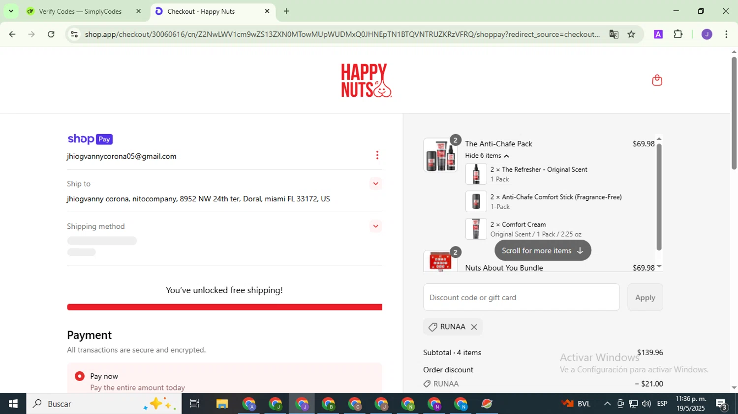Image resolution: width=738 pixels, height=414 pixels.
Task: Open the volume control in tray
Action: click(646, 404)
